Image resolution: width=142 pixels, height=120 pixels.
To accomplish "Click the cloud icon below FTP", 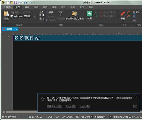I will (134, 17).
